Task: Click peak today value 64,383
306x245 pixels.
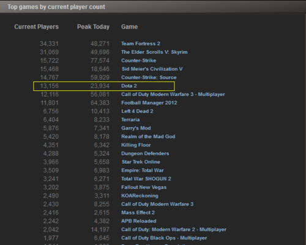Action: pyautogui.click(x=100, y=103)
